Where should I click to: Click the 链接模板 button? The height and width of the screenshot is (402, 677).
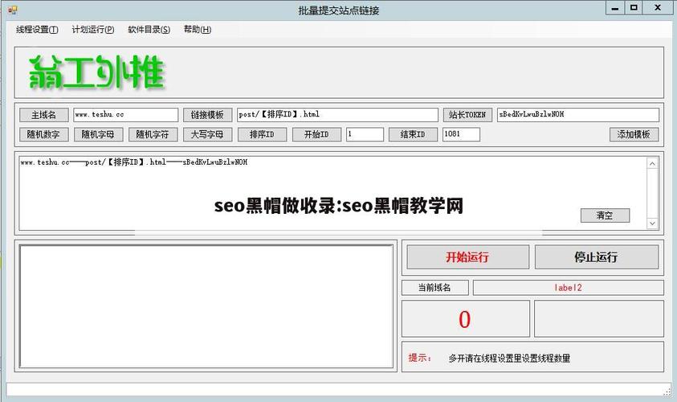[x=207, y=114]
